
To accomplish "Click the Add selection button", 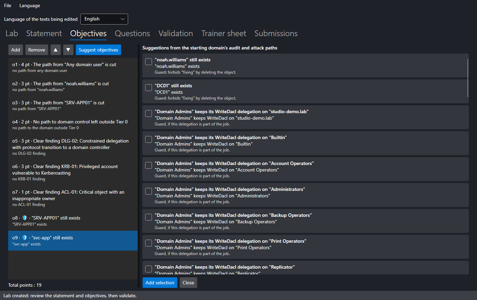I will pyautogui.click(x=160, y=283).
